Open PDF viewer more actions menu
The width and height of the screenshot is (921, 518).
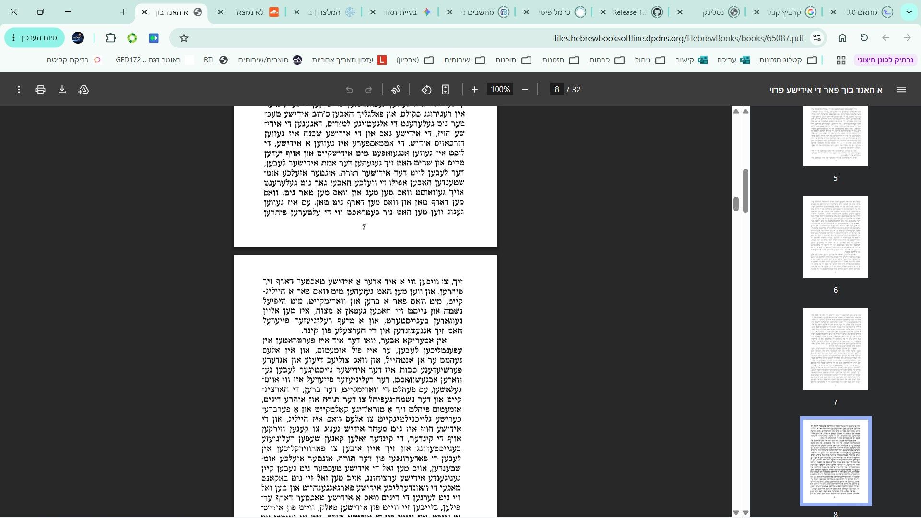pyautogui.click(x=19, y=90)
